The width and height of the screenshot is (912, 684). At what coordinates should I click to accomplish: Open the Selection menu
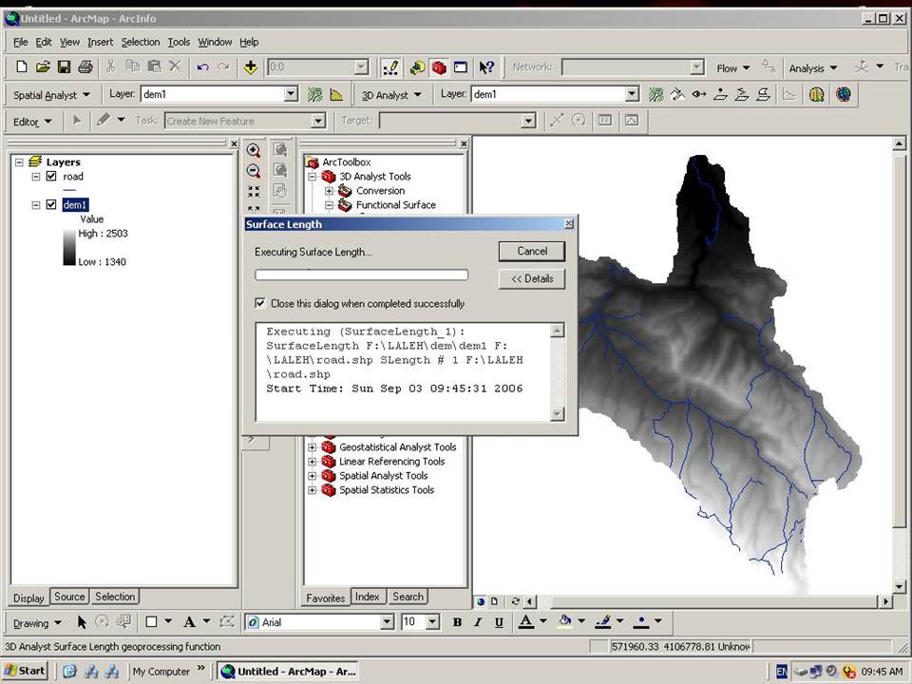click(140, 42)
